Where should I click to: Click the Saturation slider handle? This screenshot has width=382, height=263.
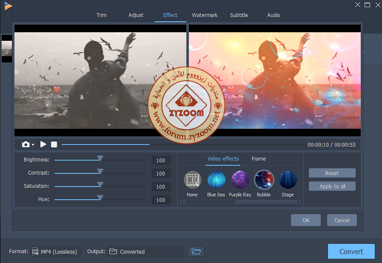pos(100,184)
